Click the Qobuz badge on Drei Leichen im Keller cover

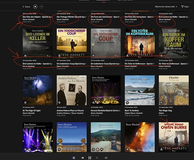point(25,56)
